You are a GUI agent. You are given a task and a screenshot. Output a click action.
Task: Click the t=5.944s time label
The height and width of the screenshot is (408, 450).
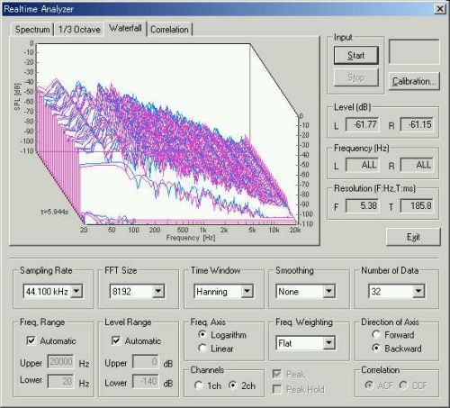[55, 212]
